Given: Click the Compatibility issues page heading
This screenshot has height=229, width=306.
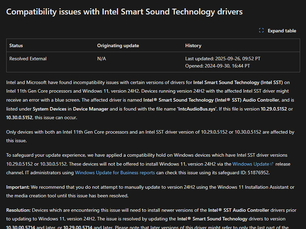Looking at the screenshot, I should (x=124, y=11).
